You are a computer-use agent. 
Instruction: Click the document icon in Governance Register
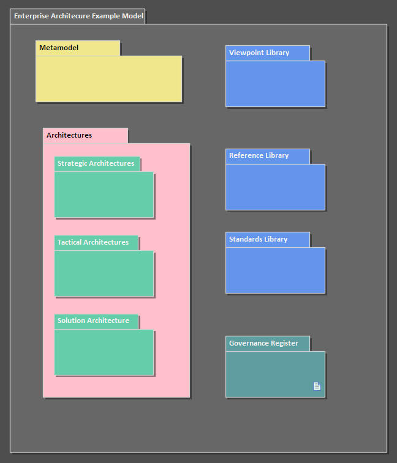[x=317, y=386]
